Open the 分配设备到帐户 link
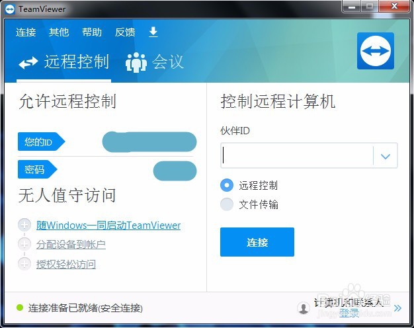414x328 pixels. [71, 245]
